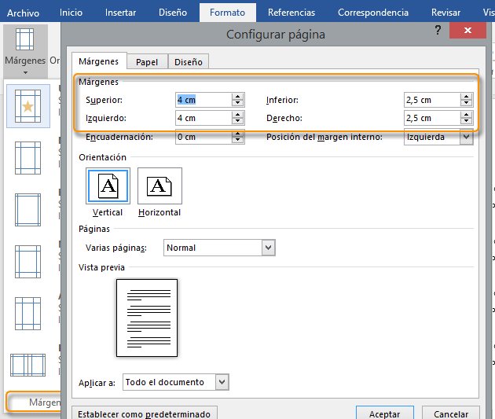
Task: Switch to the Papel dialog tab
Action: pyautogui.click(x=147, y=62)
